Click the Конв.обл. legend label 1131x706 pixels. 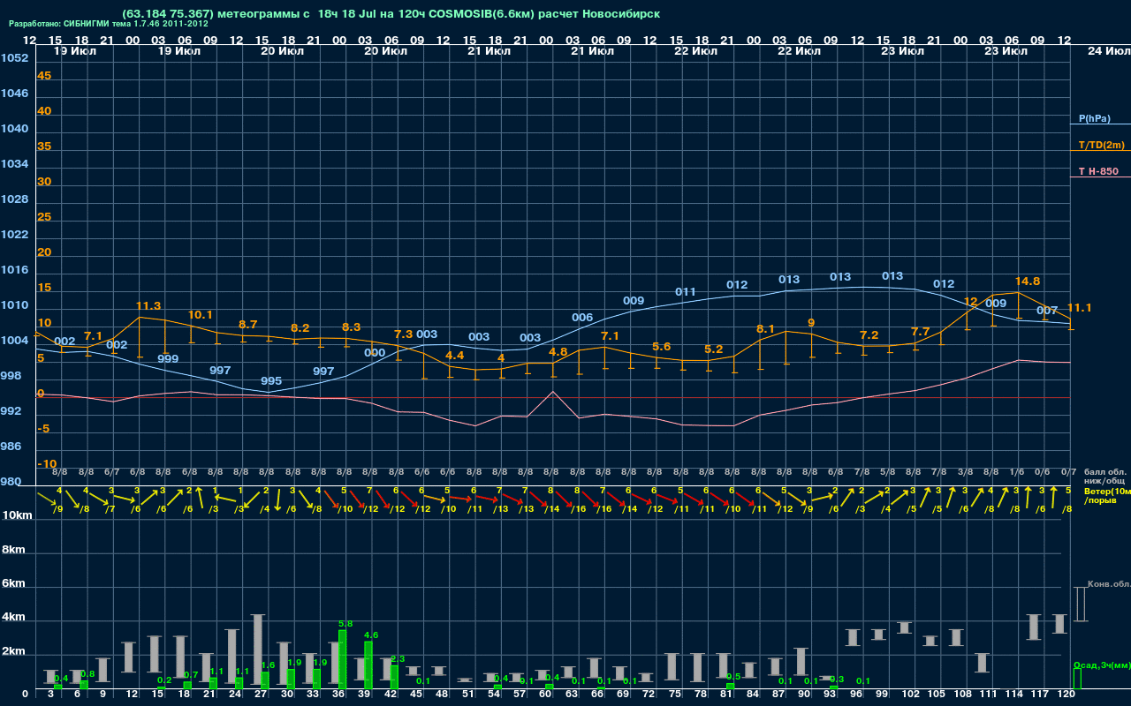(x=1108, y=584)
